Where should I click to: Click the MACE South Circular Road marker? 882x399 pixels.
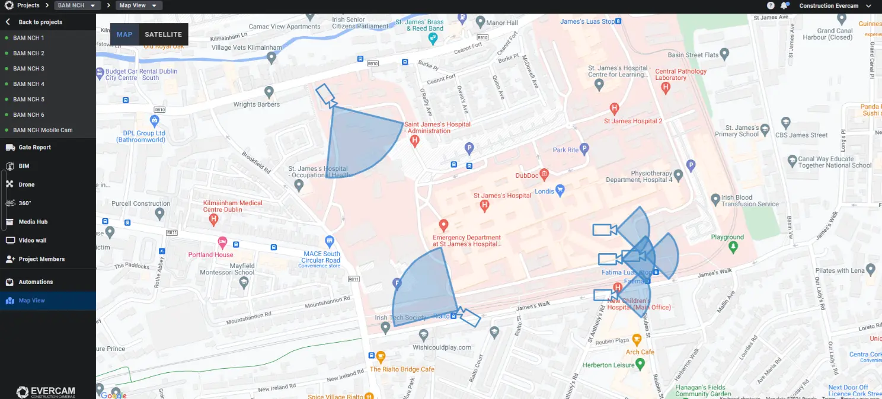[330, 241]
